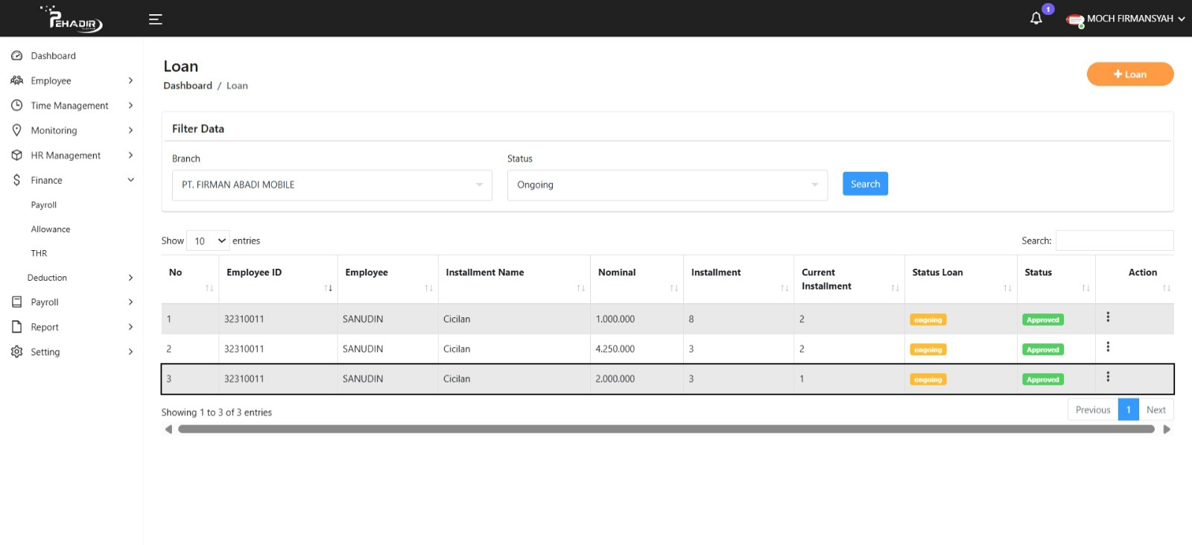Click the orange + Loan button
Screen dimensions: 1192x545
(x=1129, y=74)
